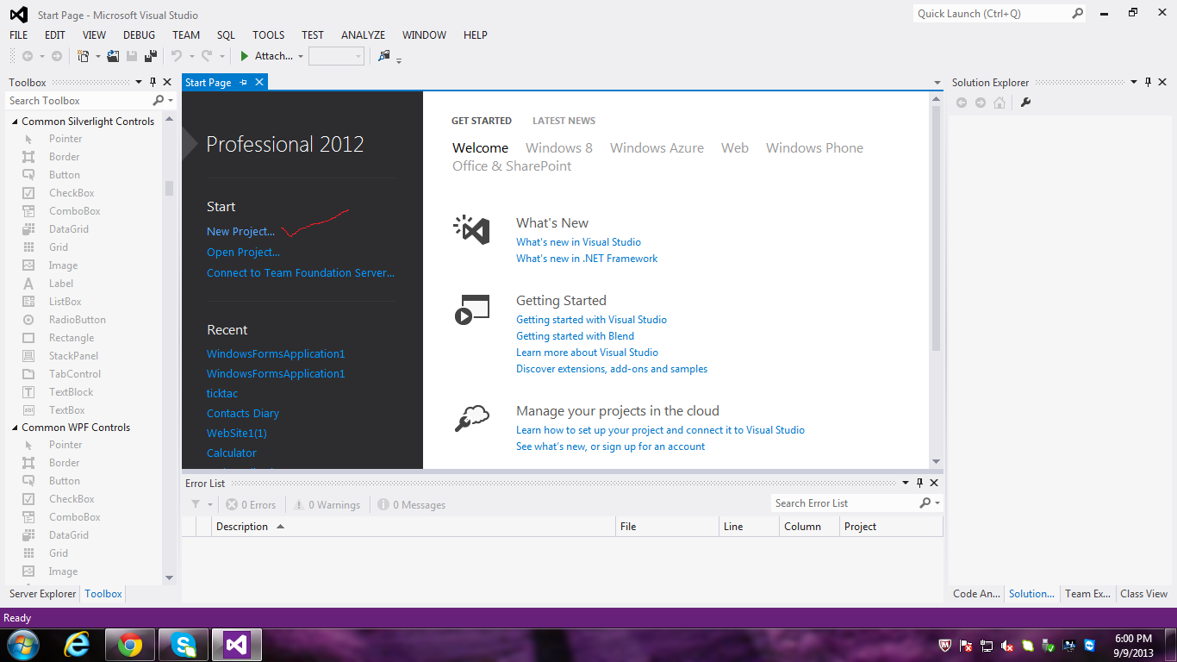Select Border under Common Silverlight Controls
The width and height of the screenshot is (1177, 662).
point(64,157)
